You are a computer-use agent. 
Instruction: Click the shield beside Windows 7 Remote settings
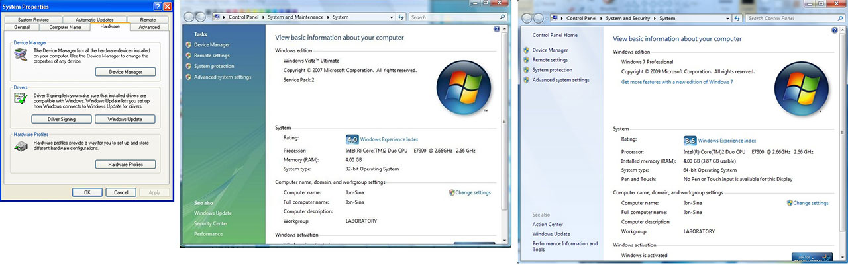coord(527,60)
